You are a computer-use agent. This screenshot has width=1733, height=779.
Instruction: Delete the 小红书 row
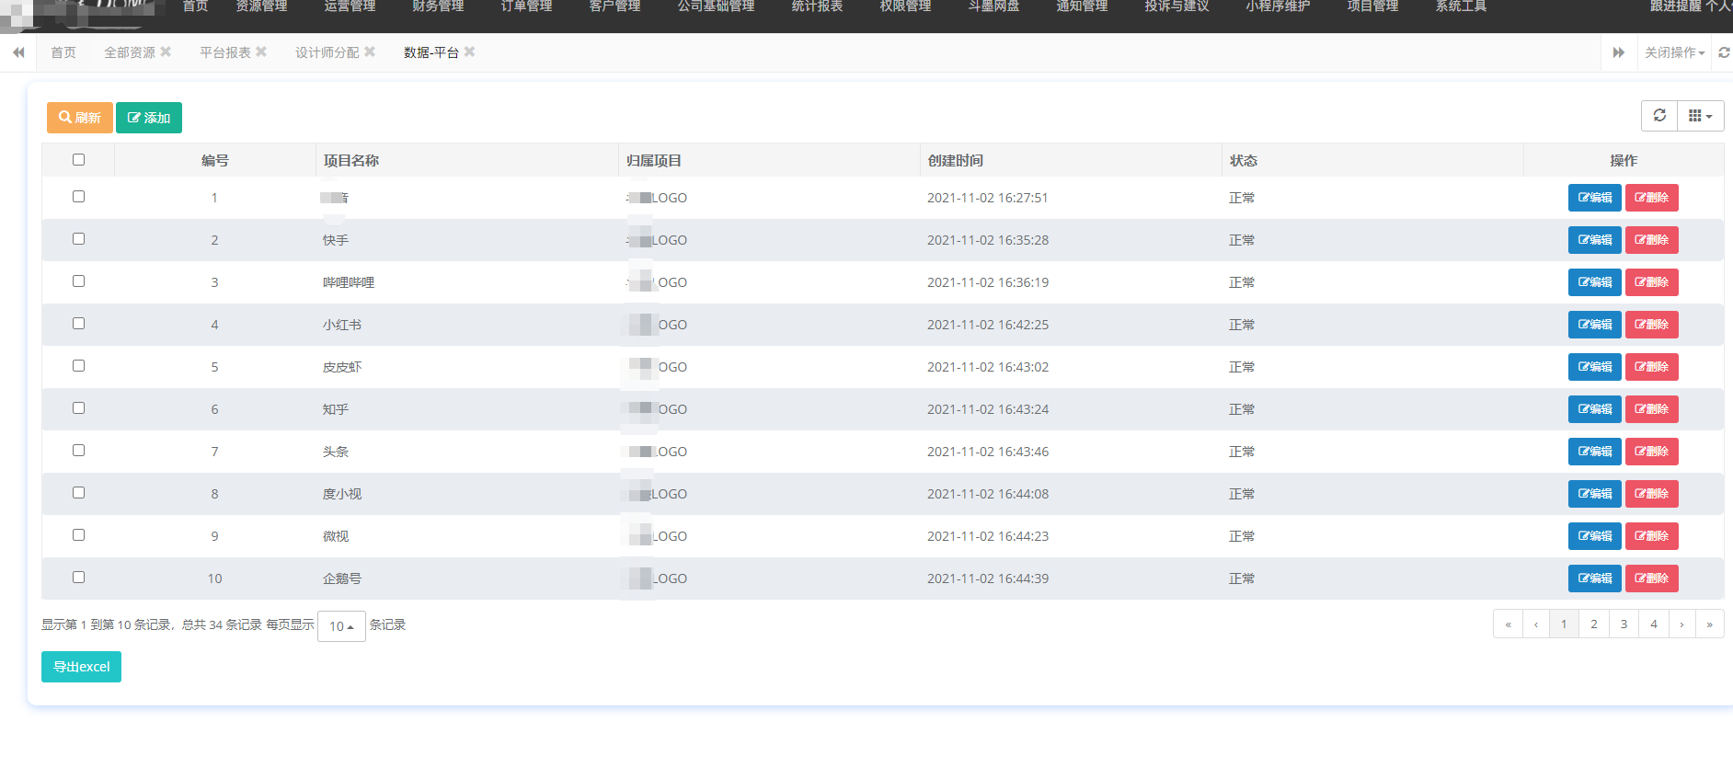click(x=1651, y=325)
